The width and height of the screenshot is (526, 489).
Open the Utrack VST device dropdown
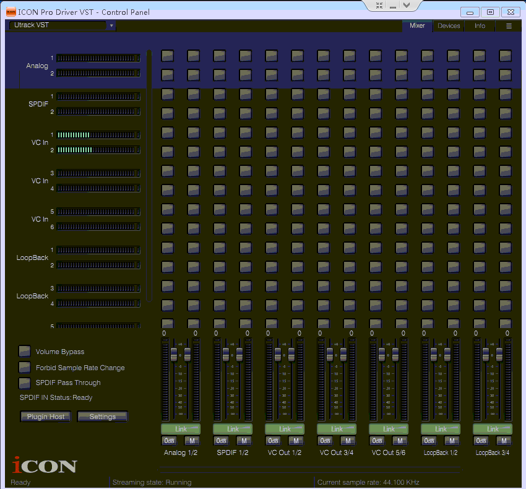click(x=63, y=25)
